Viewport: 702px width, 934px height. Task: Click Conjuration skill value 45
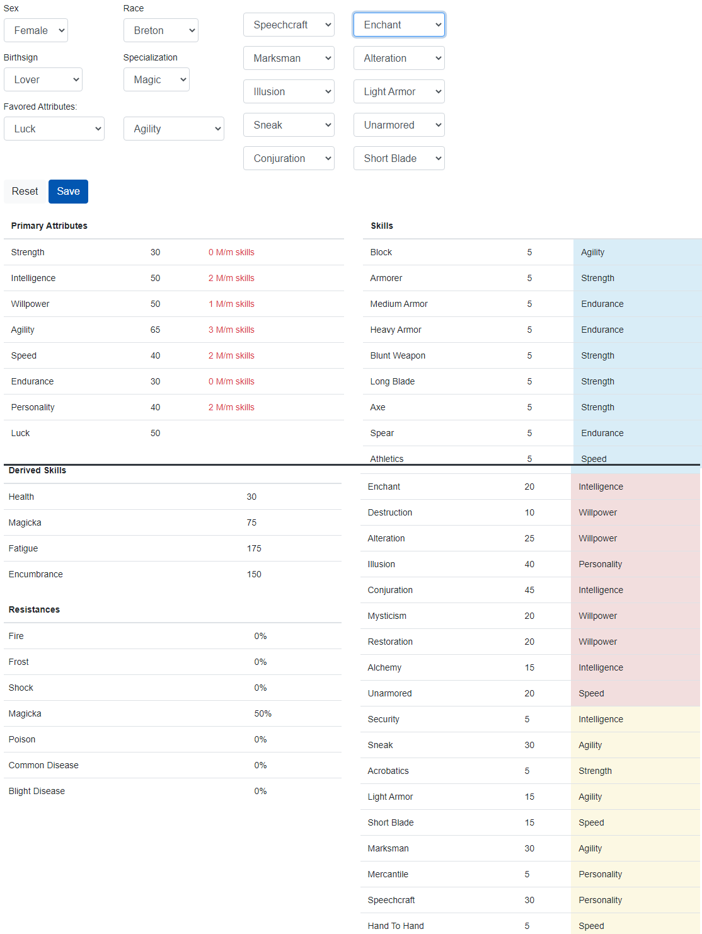529,590
